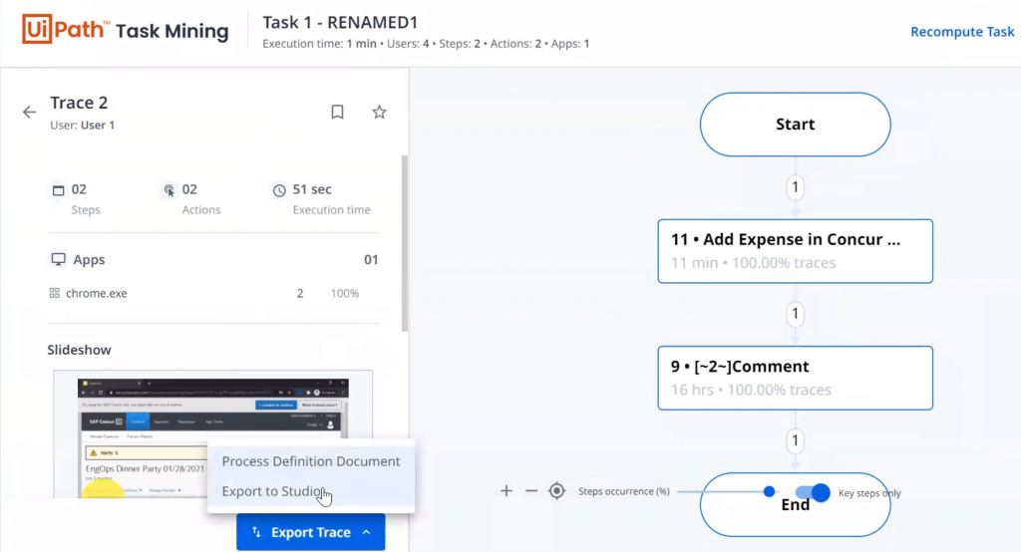The image size is (1021, 552).
Task: Go back using the arrow beside Trace 2
Action: pos(29,112)
